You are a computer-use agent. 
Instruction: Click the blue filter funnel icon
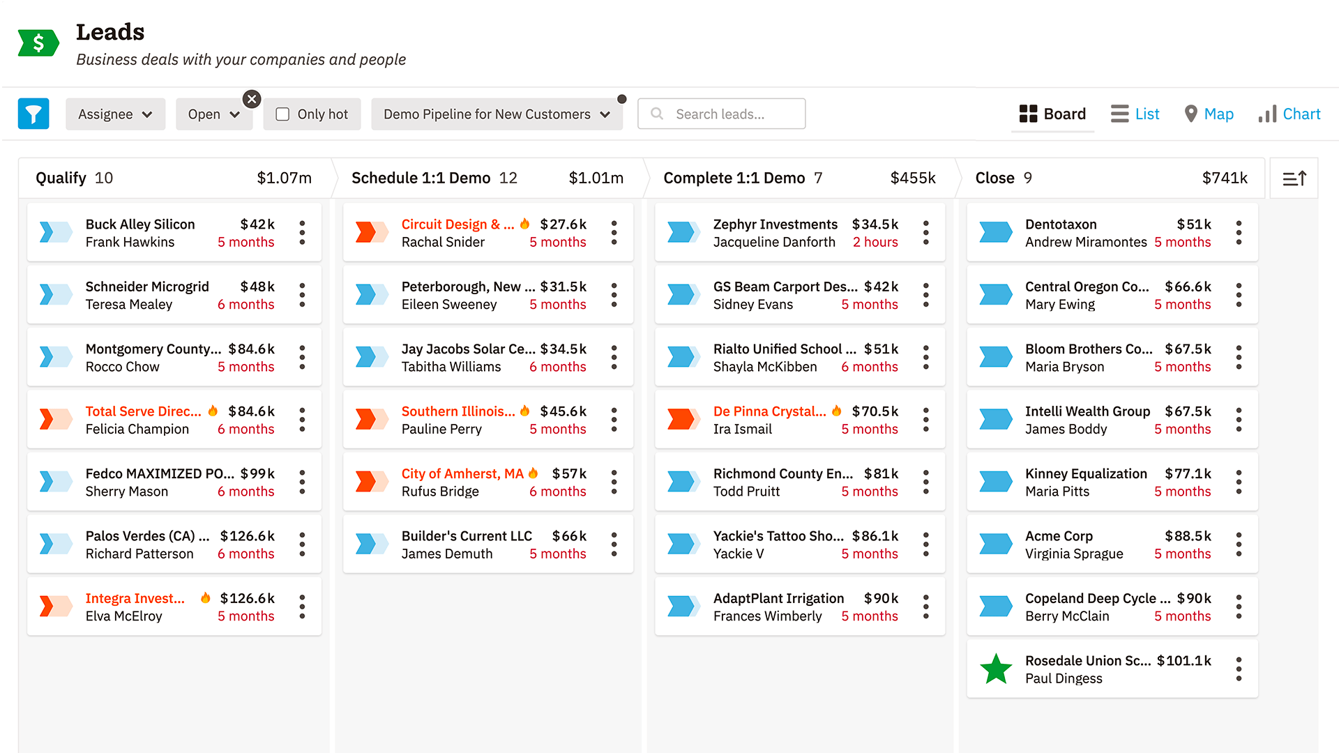tap(33, 114)
